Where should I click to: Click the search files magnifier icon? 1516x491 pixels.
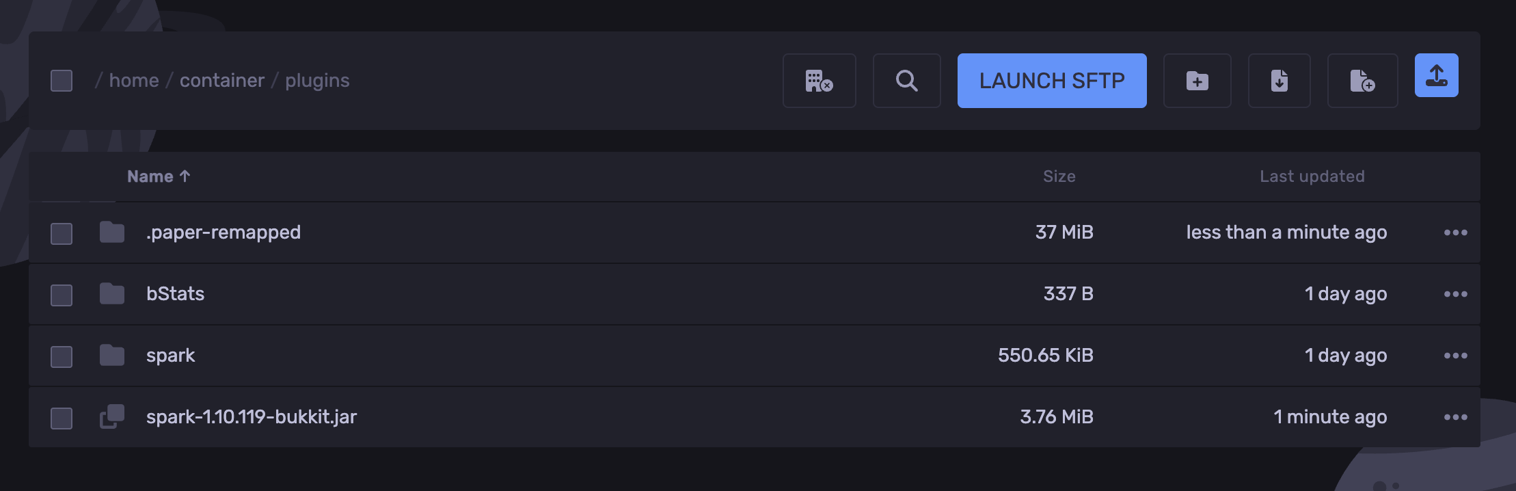point(906,81)
